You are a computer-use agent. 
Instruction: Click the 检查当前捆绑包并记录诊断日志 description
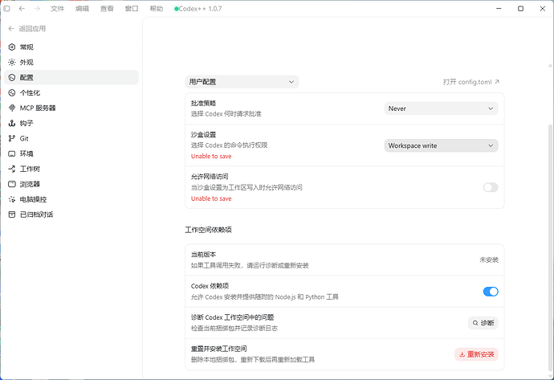click(234, 329)
